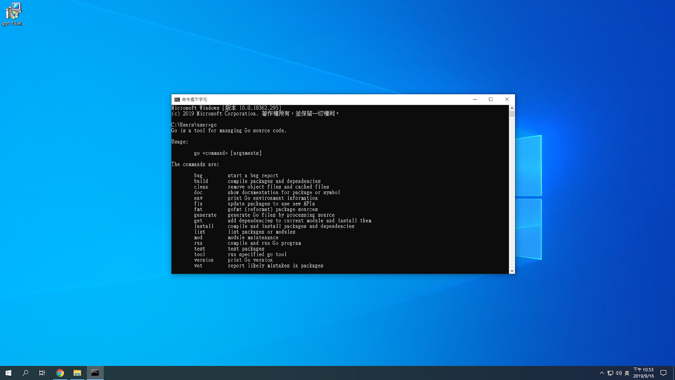Open the clock showing 10:53
Viewport: 675px width, 380px height.
643,373
